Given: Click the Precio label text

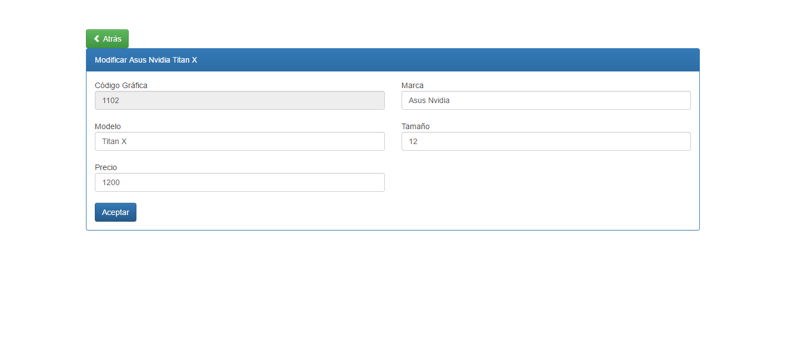Looking at the screenshot, I should point(106,167).
